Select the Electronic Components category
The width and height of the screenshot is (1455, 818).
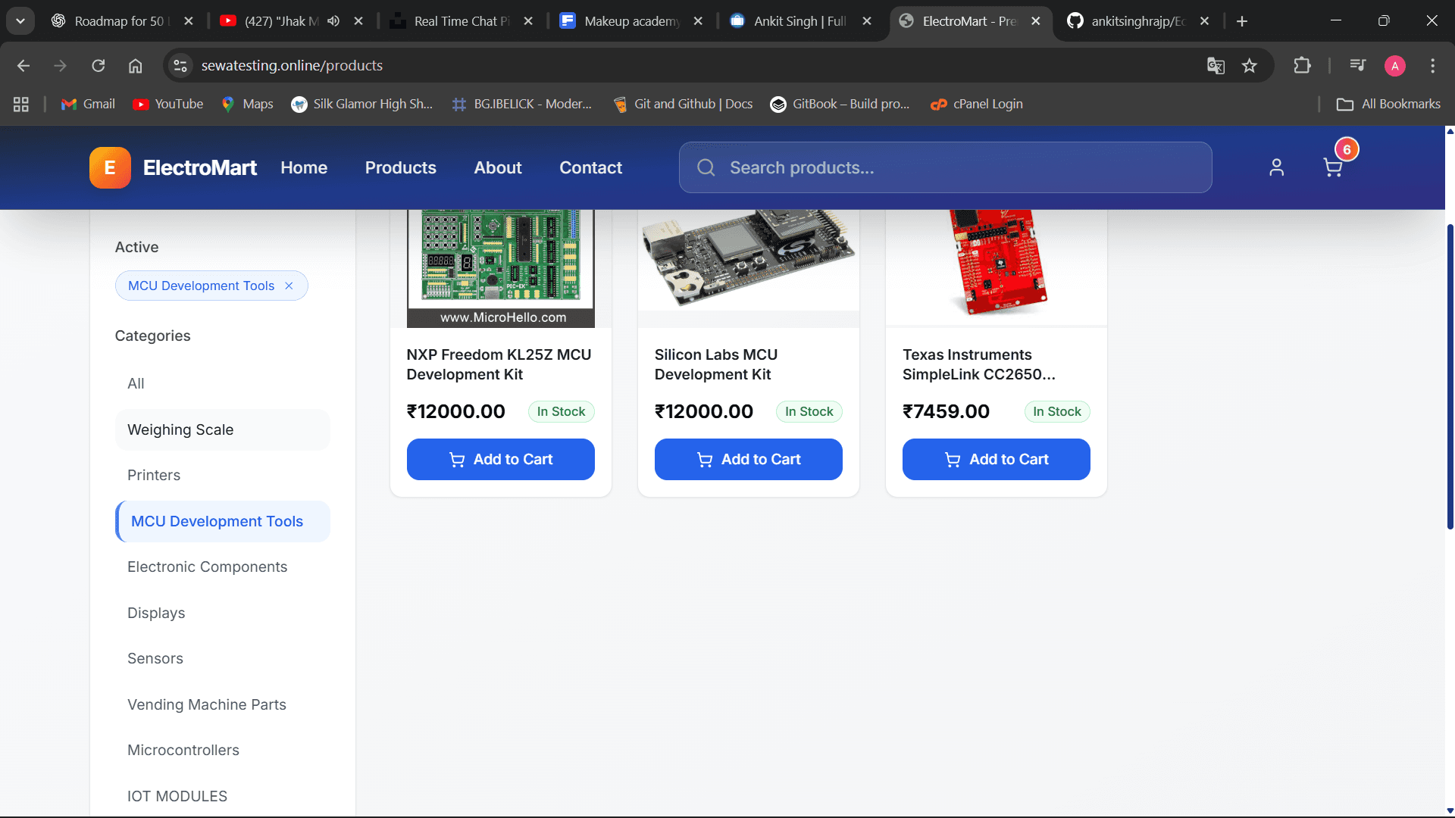207,567
